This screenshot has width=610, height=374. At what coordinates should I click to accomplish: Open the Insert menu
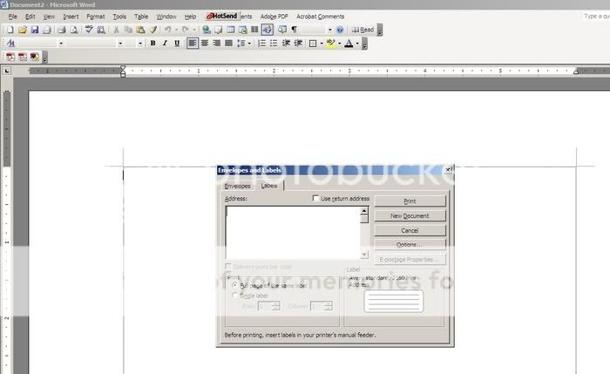(71, 17)
